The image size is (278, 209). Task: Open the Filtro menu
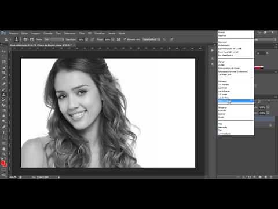pyautogui.click(x=82, y=33)
